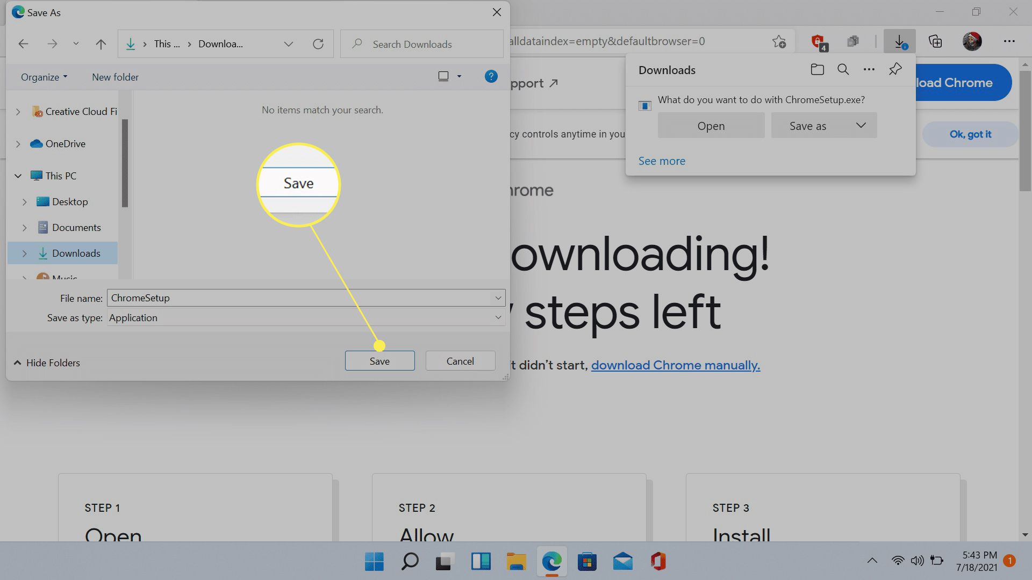Expand the address path dropdown
Screen dimensions: 1032x580
(289, 44)
